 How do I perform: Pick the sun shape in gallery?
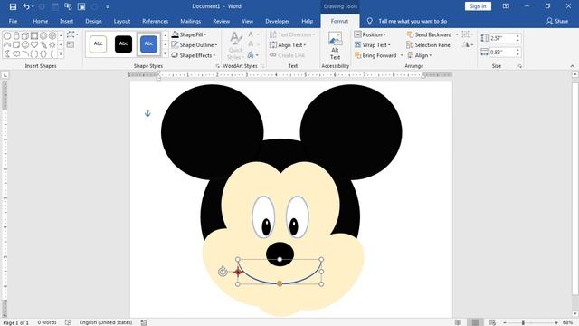(52, 44)
